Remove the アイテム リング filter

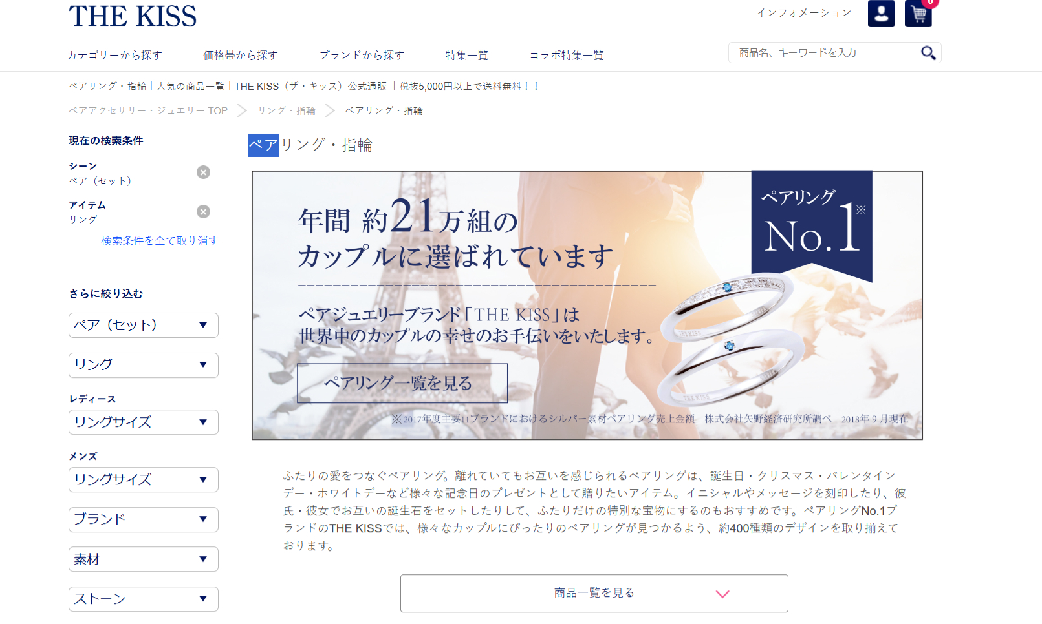(x=203, y=212)
